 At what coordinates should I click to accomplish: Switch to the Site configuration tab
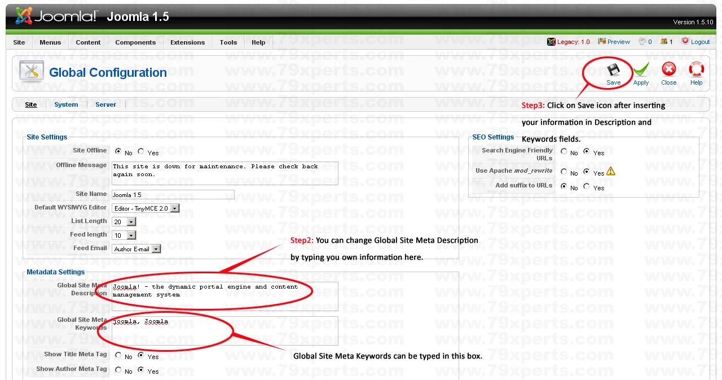[31, 104]
